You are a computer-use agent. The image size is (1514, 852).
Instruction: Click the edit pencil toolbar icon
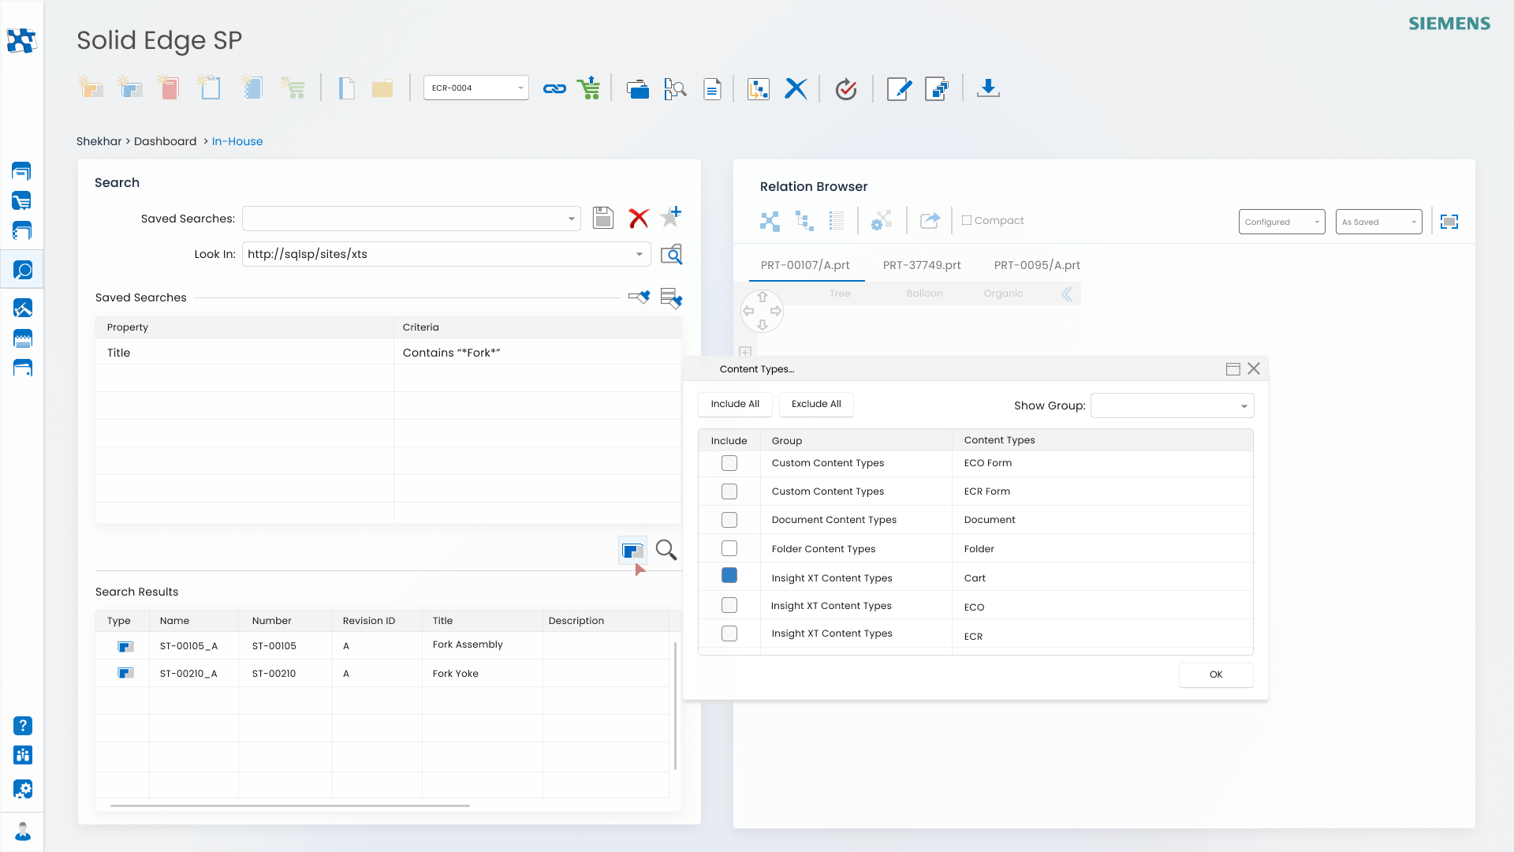coord(899,88)
